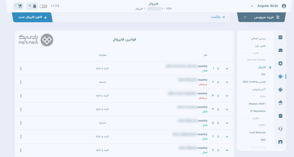Open the Angular Birds account dropdown arrow
Viewport: 294px width, 157px height.
click(252, 6)
